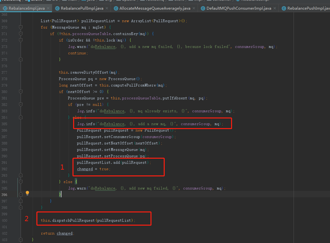The image size is (330, 243).
Task: Click 'true' literal on line 392
Action: (104, 169)
